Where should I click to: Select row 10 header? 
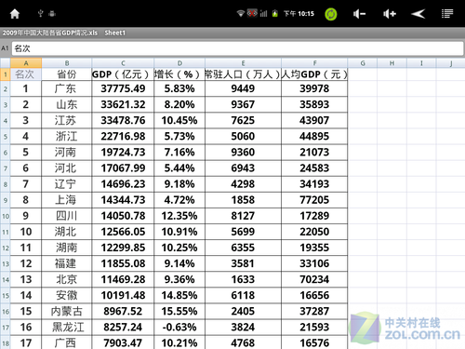6,216
